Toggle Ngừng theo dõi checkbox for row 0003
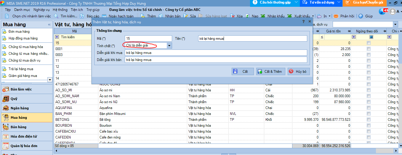 click(369, 55)
